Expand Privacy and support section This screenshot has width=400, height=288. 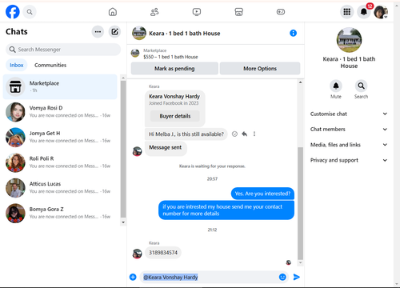tap(349, 160)
